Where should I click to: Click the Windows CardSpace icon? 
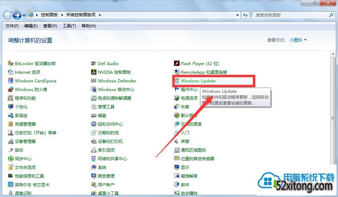(11, 81)
